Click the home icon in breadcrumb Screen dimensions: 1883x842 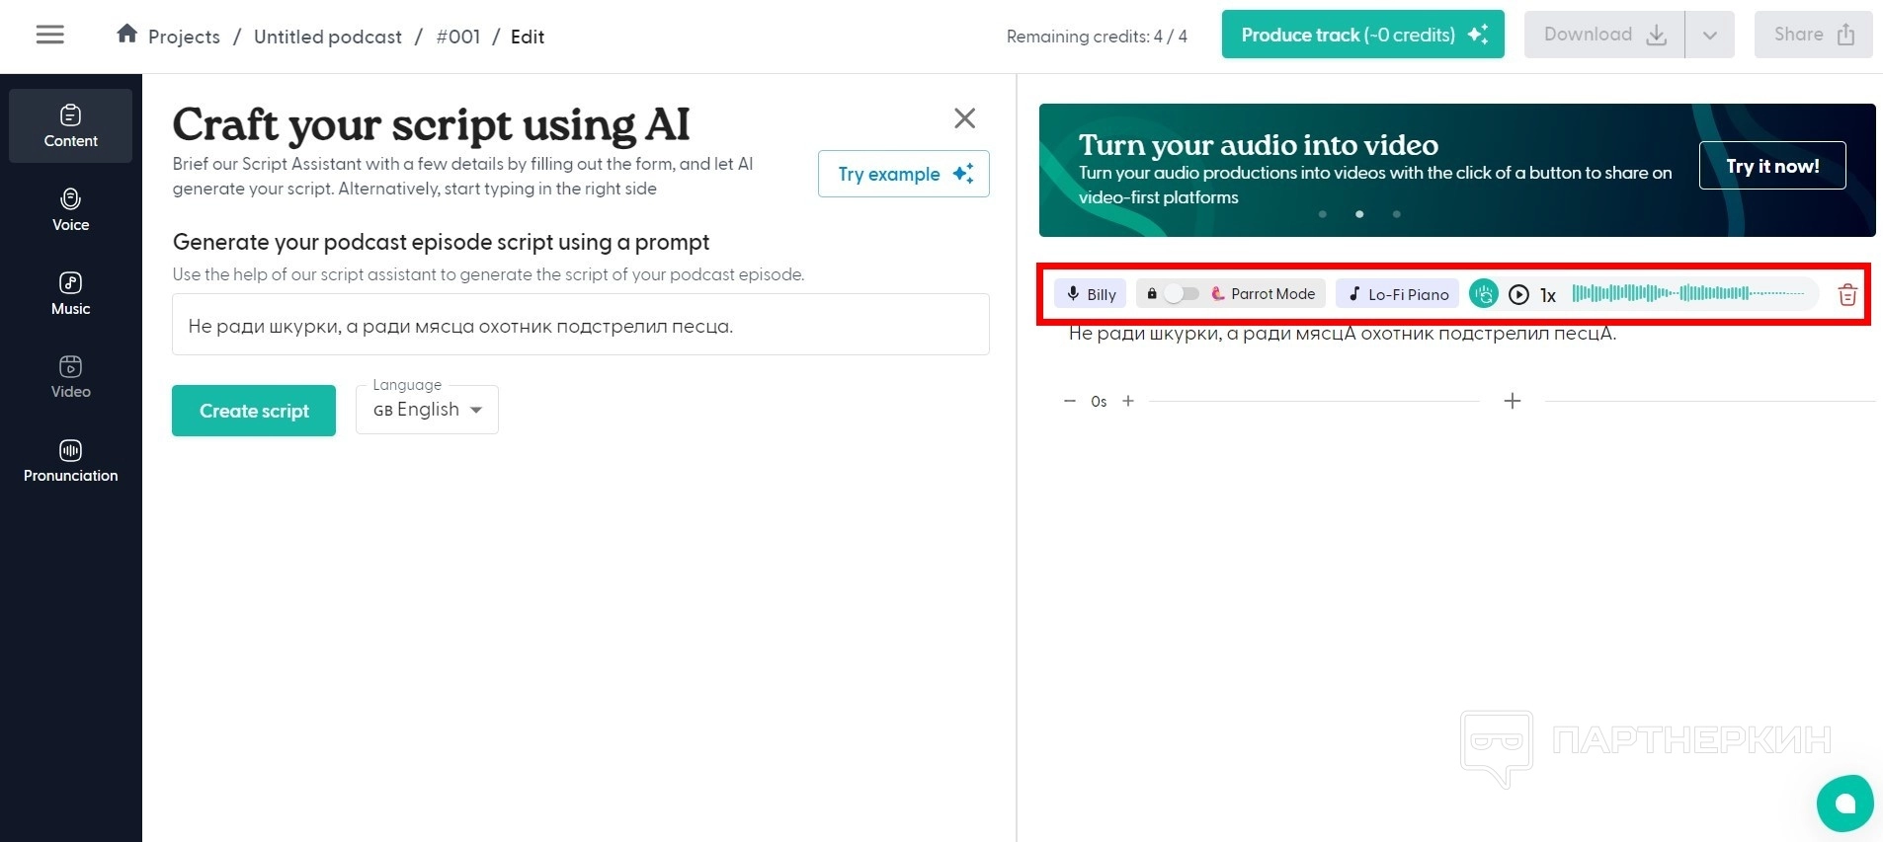(x=126, y=35)
